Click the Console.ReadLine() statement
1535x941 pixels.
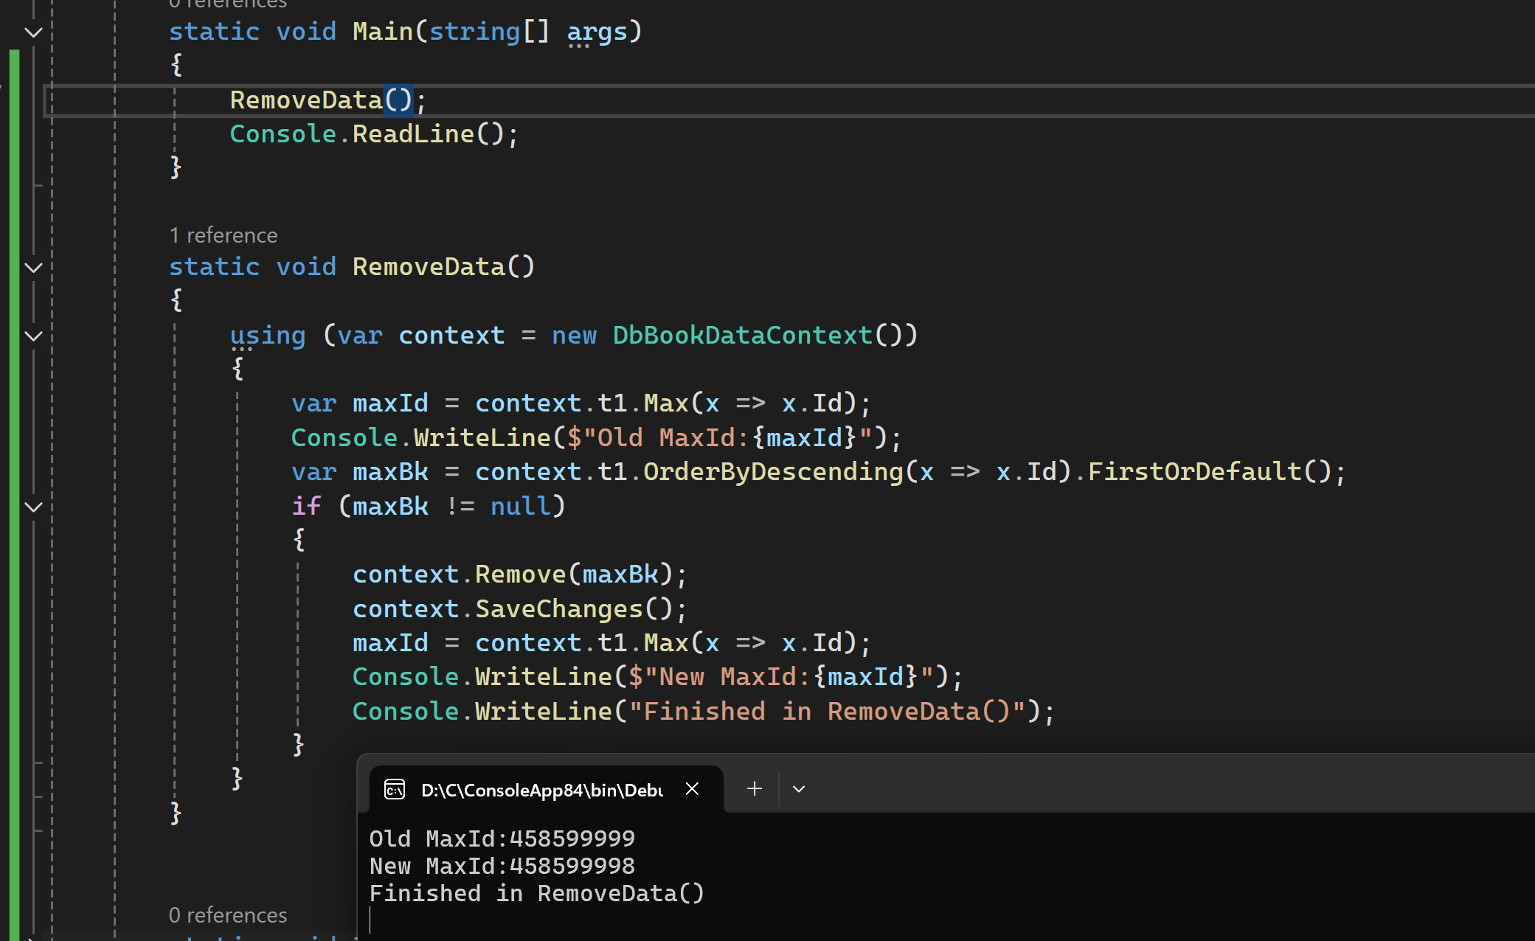coord(373,134)
